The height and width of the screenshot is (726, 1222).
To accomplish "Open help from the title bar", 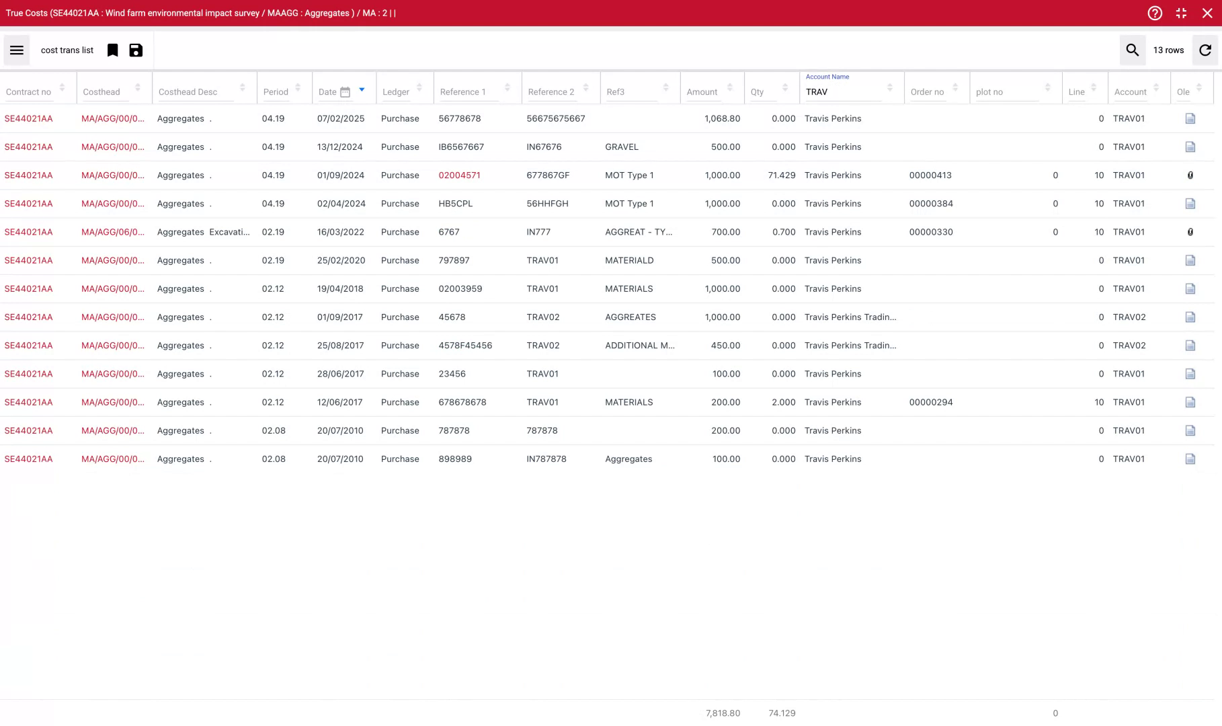I will coord(1154,13).
